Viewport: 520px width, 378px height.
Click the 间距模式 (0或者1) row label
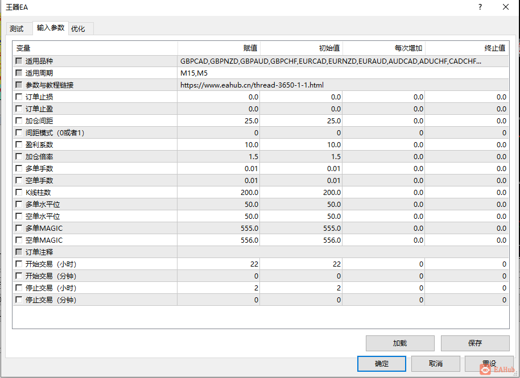pos(55,132)
